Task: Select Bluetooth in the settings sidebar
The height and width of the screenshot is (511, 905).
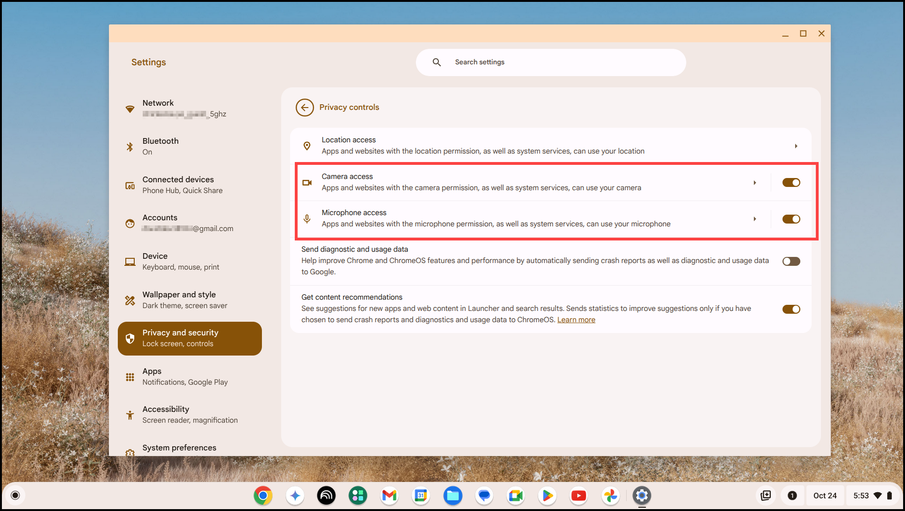Action: coord(161,146)
